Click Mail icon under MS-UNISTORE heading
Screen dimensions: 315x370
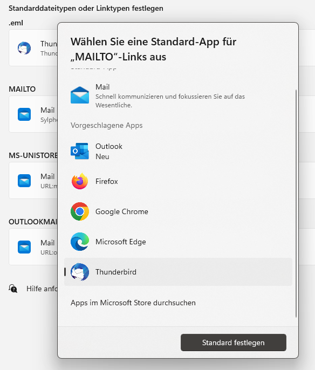[x=24, y=181]
